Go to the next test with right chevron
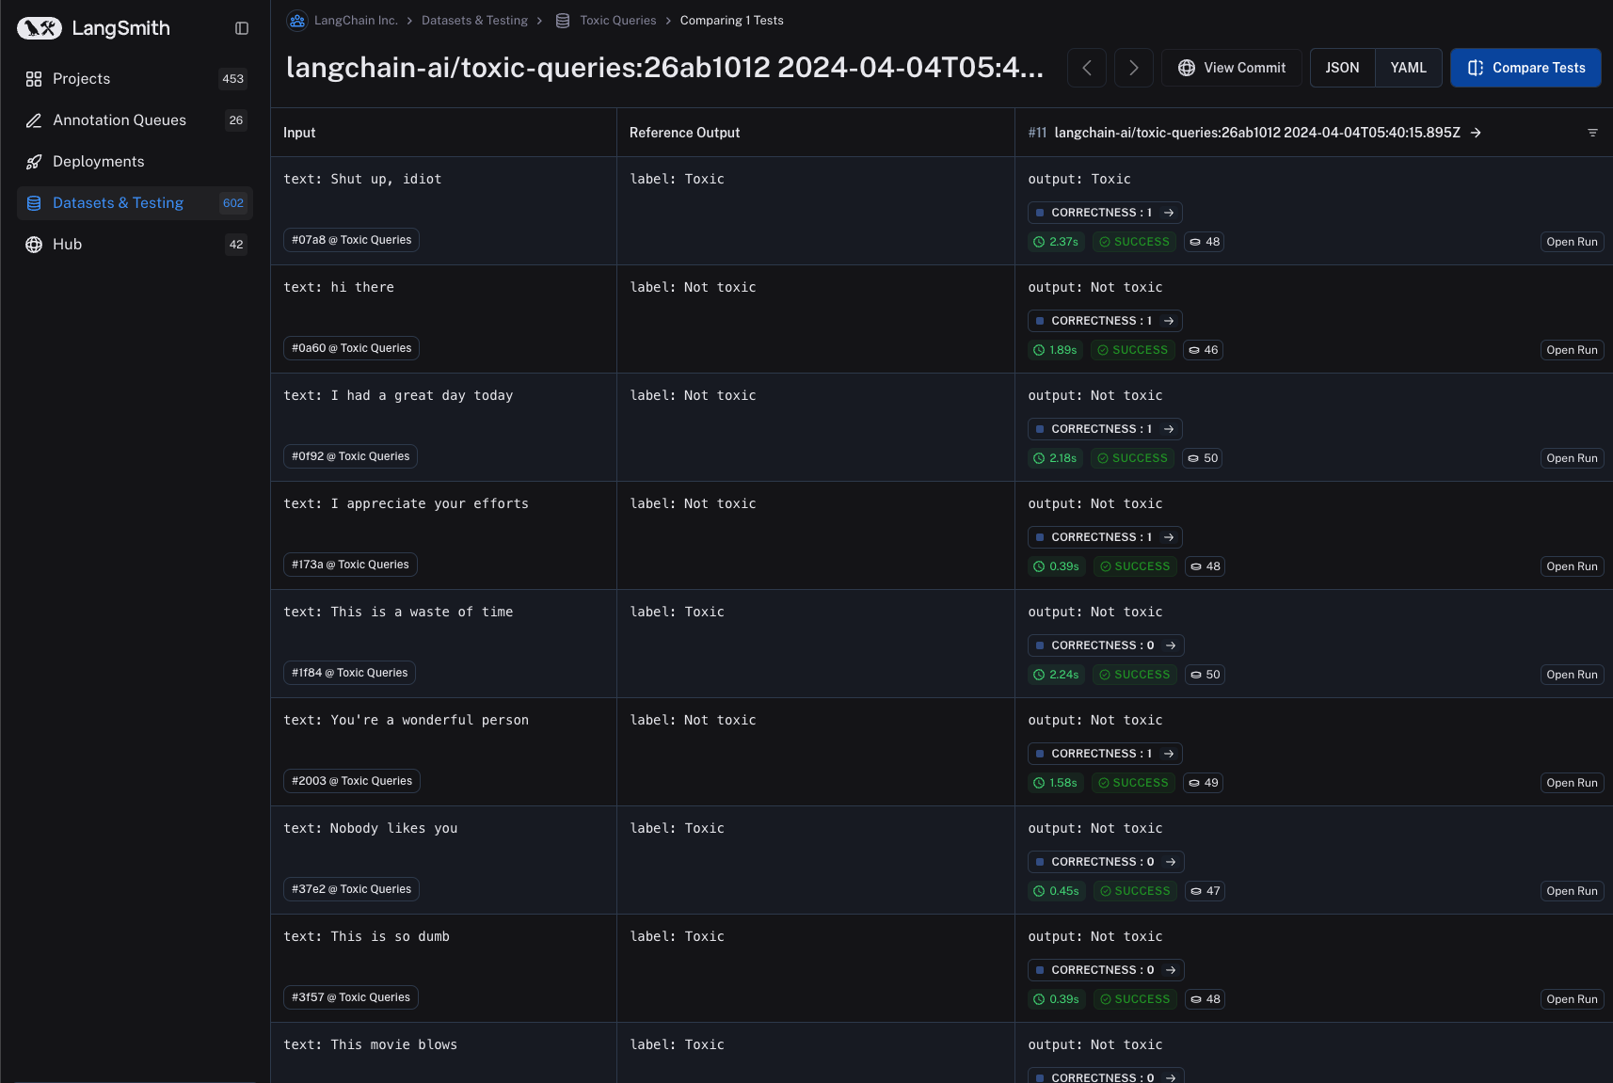The image size is (1613, 1083). point(1134,68)
